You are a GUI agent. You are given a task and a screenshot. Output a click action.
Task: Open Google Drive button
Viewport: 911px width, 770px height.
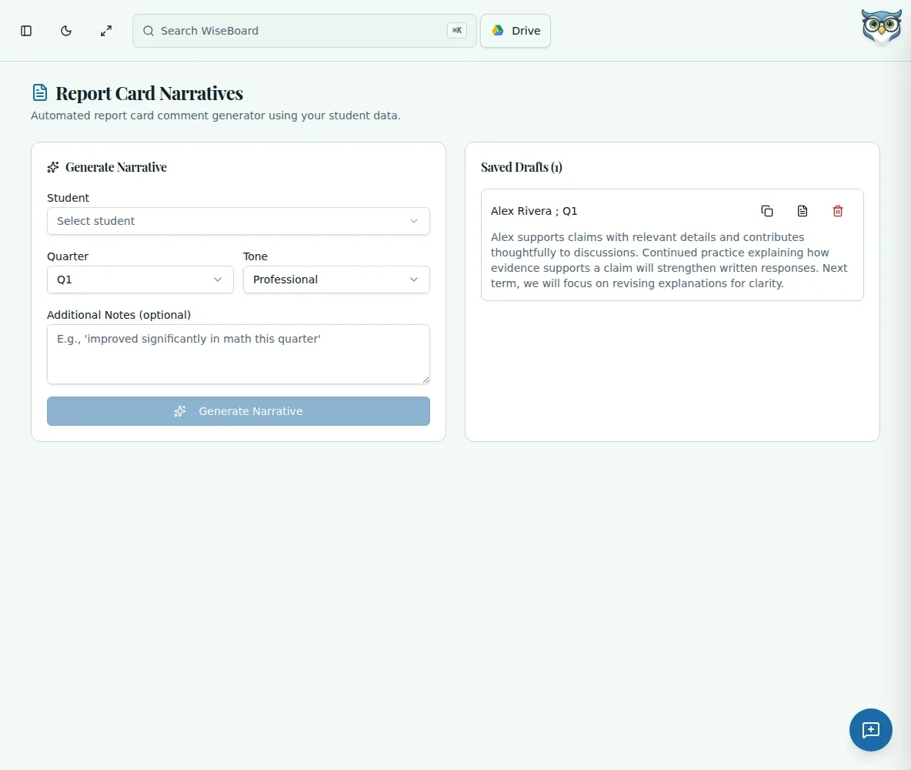[516, 31]
